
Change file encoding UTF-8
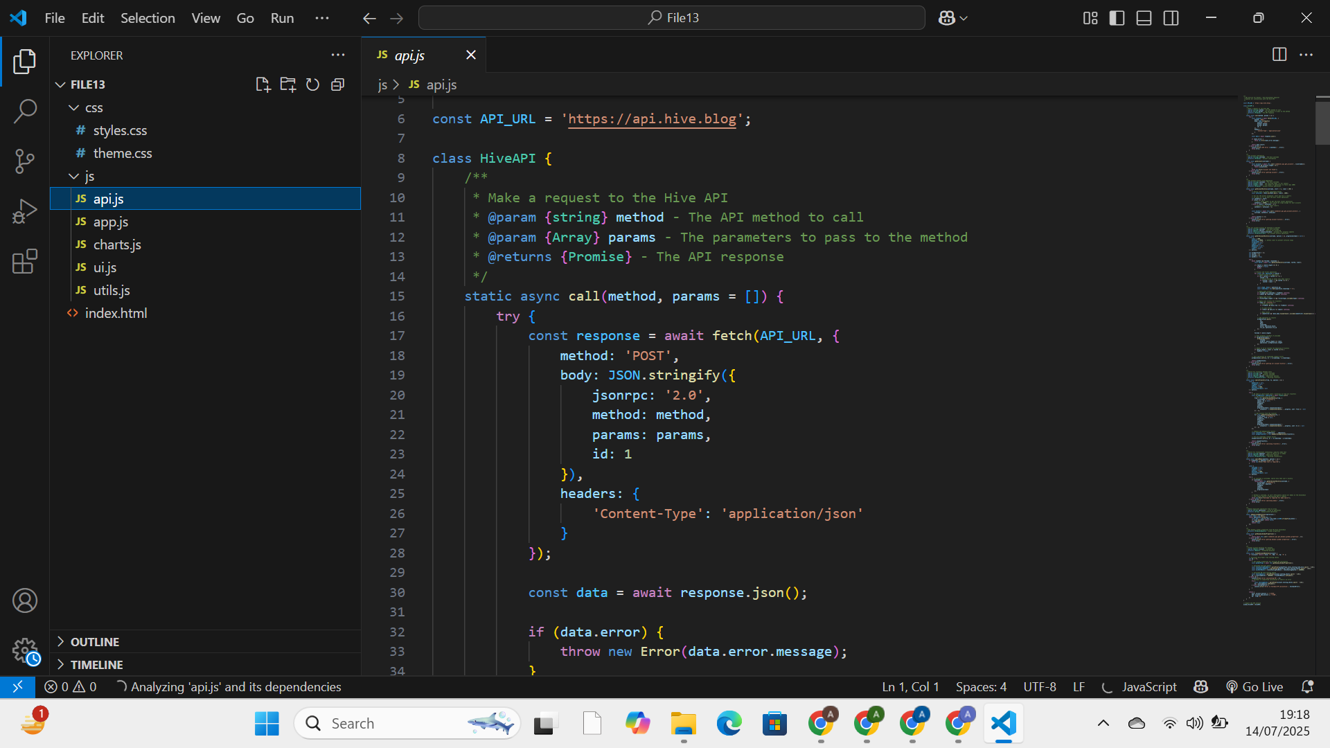[x=1040, y=686]
